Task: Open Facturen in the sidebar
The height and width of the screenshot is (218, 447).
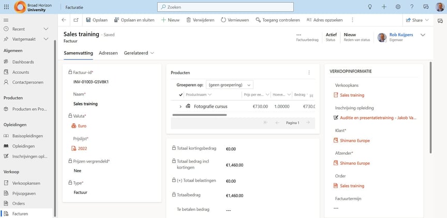Action: coord(26,214)
